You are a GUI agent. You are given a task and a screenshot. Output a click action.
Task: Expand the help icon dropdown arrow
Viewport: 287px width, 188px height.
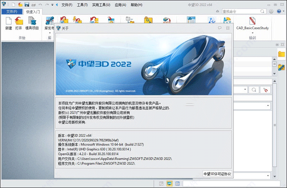(284, 12)
